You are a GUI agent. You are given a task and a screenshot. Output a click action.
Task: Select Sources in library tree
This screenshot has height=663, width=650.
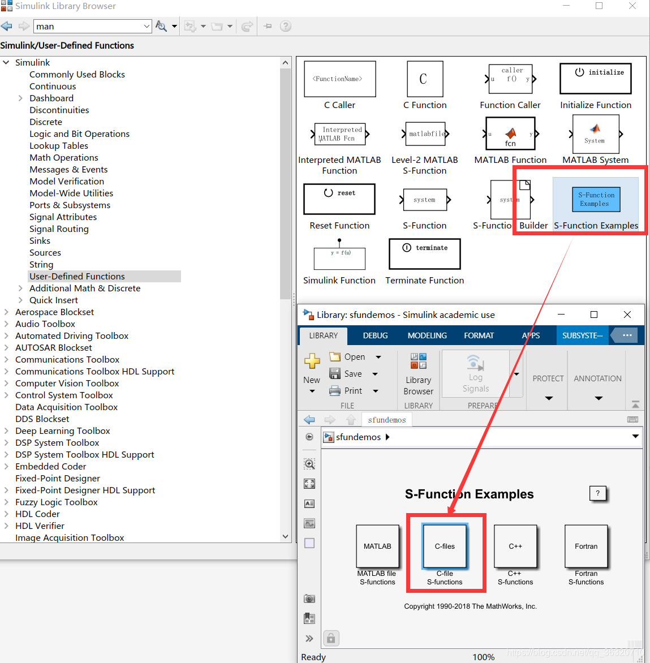[x=45, y=253]
